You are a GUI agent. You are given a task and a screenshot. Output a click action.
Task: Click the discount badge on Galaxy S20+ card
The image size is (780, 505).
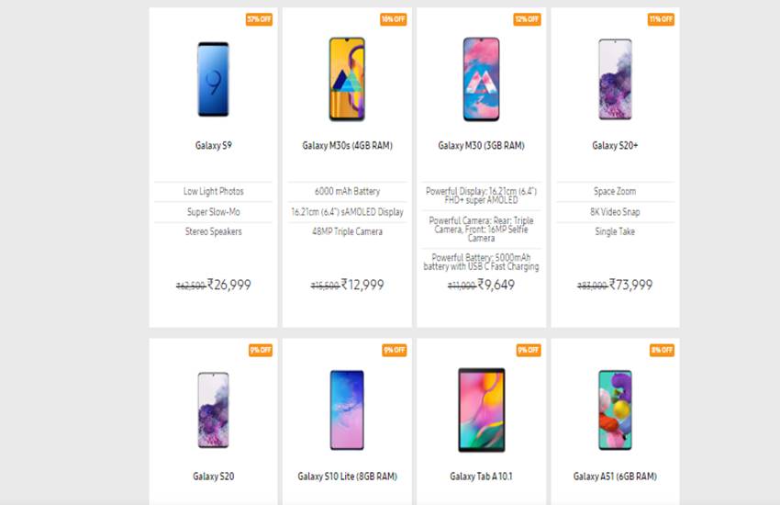pos(661,19)
